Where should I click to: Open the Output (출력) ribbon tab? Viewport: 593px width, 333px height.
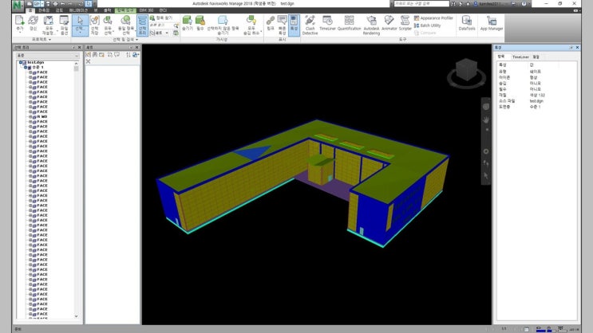[x=108, y=10]
